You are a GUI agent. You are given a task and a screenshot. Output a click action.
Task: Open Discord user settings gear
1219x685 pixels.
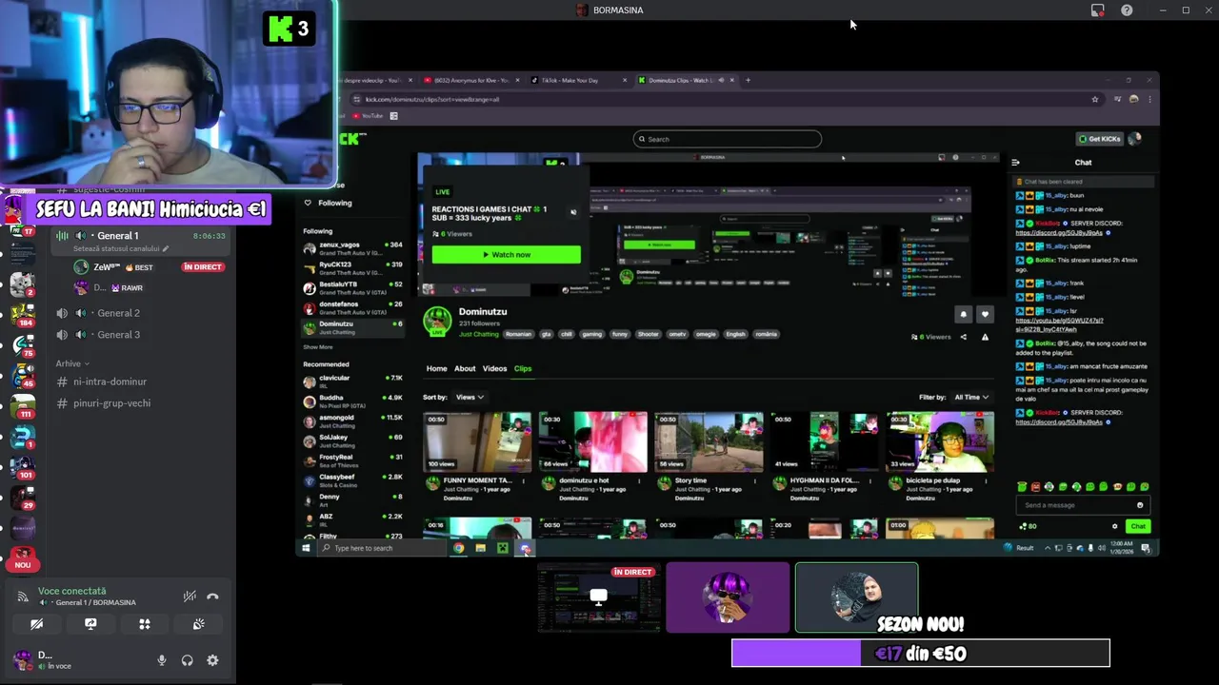(x=212, y=660)
